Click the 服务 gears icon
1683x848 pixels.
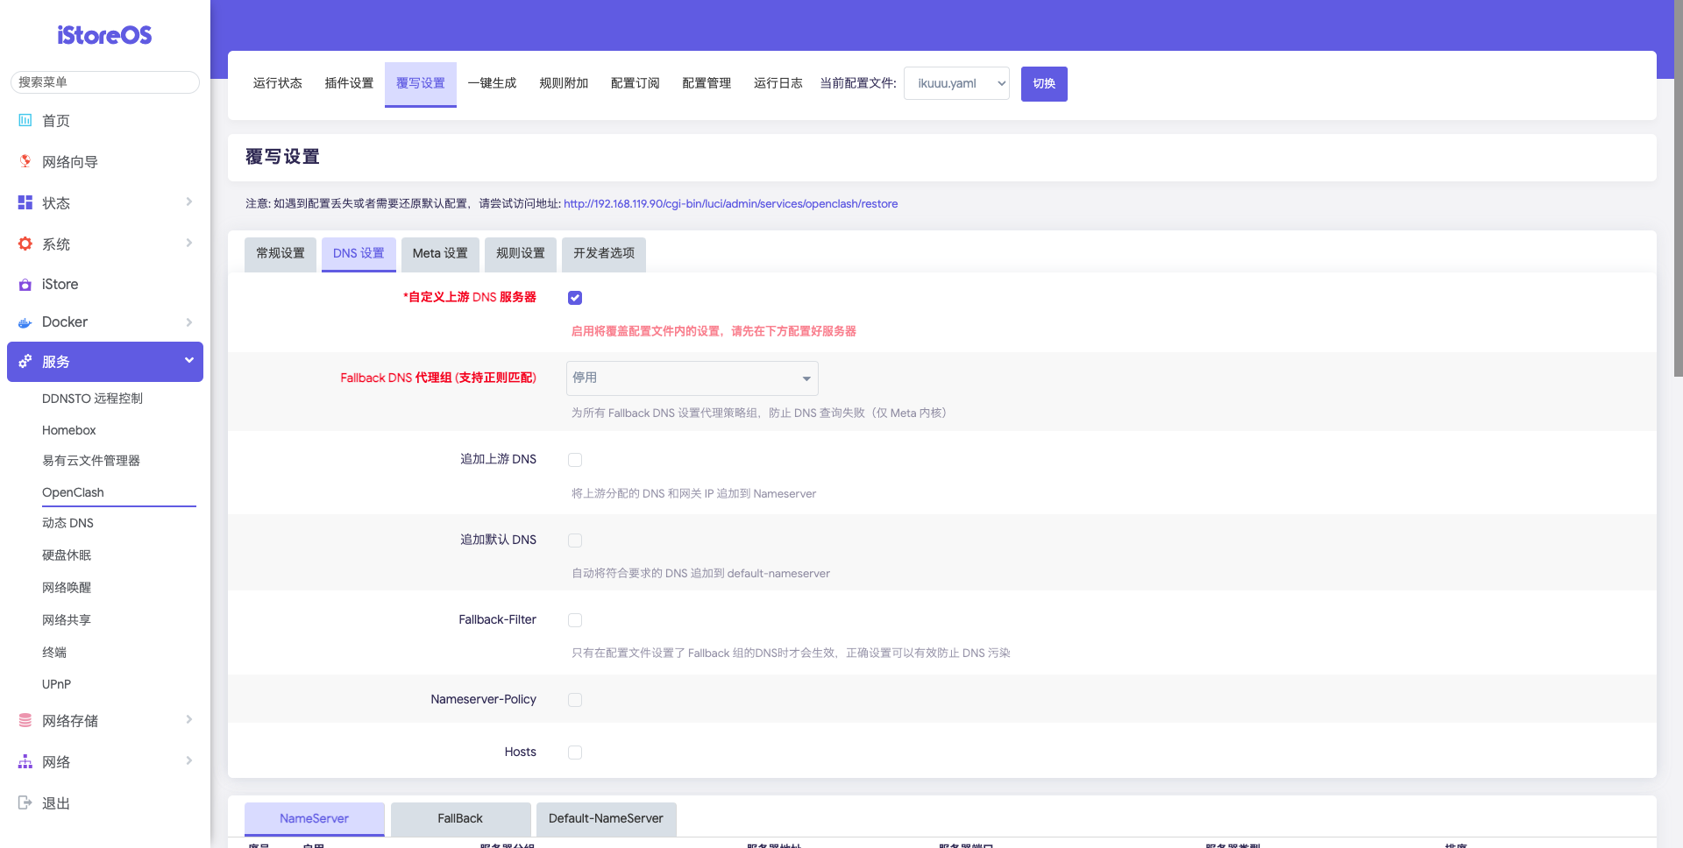click(25, 362)
